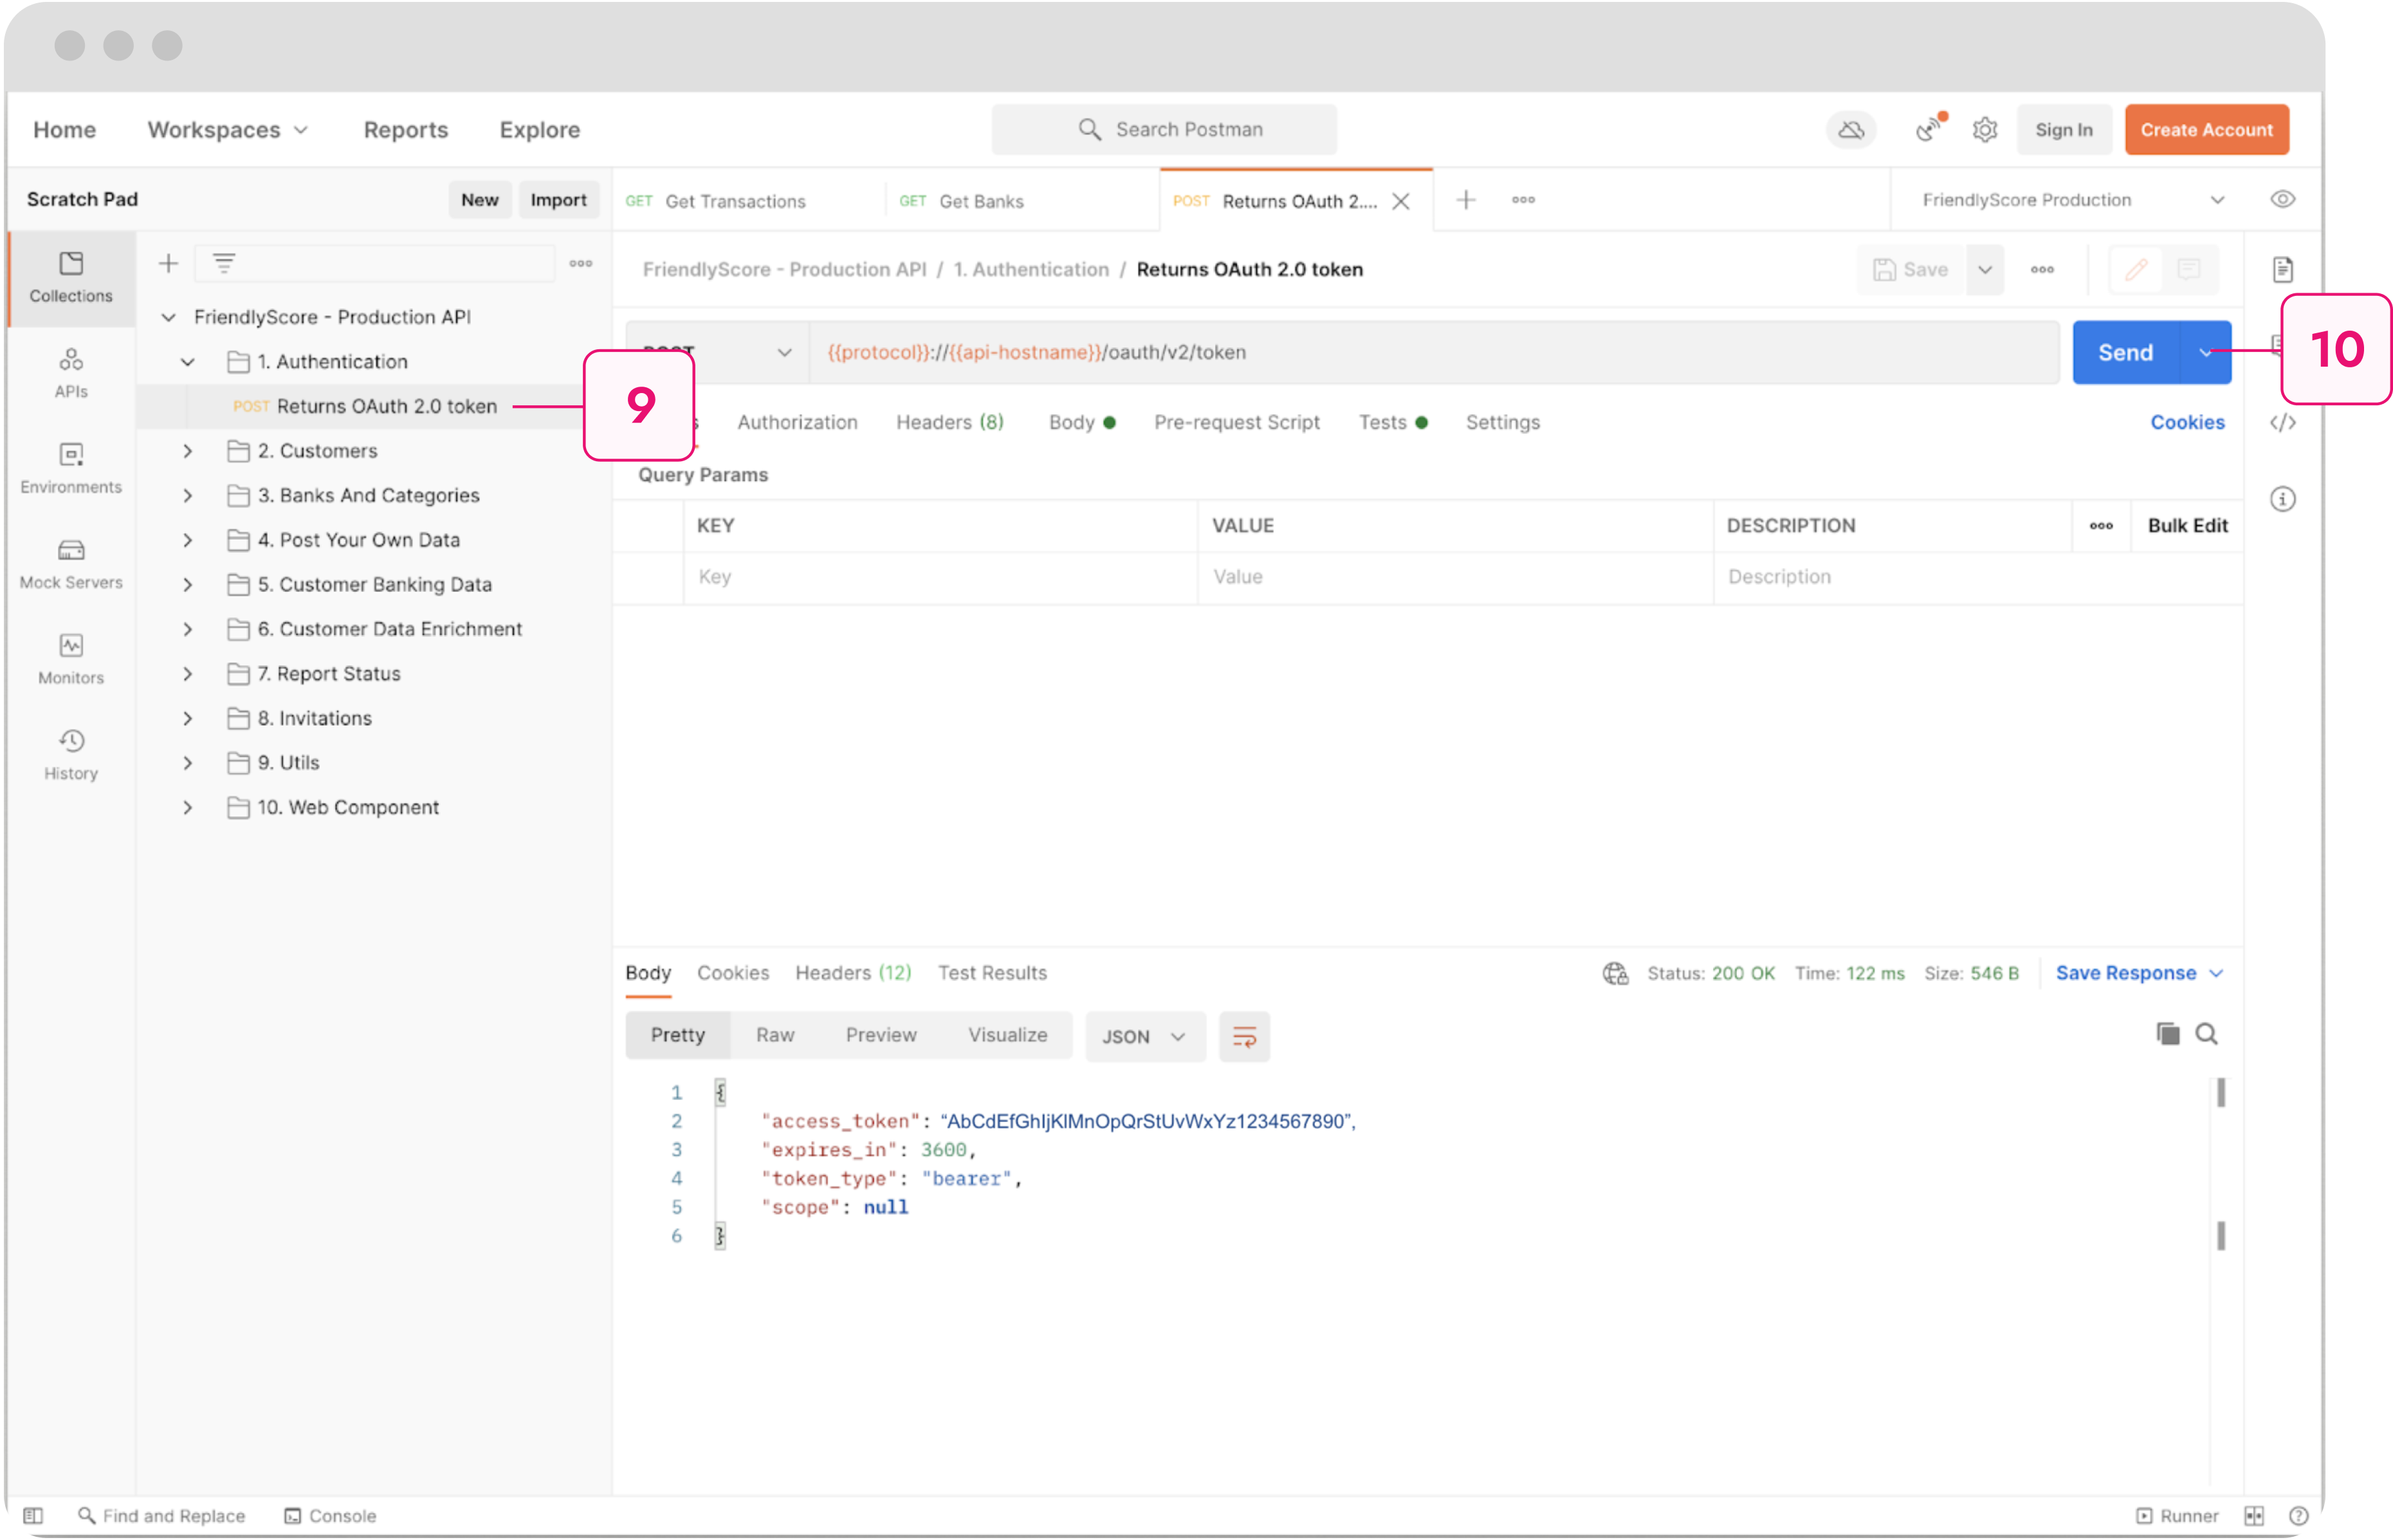Viewport: 2393px width, 1540px height.
Task: Open the capture requests satellite icon
Action: pos(1930,129)
